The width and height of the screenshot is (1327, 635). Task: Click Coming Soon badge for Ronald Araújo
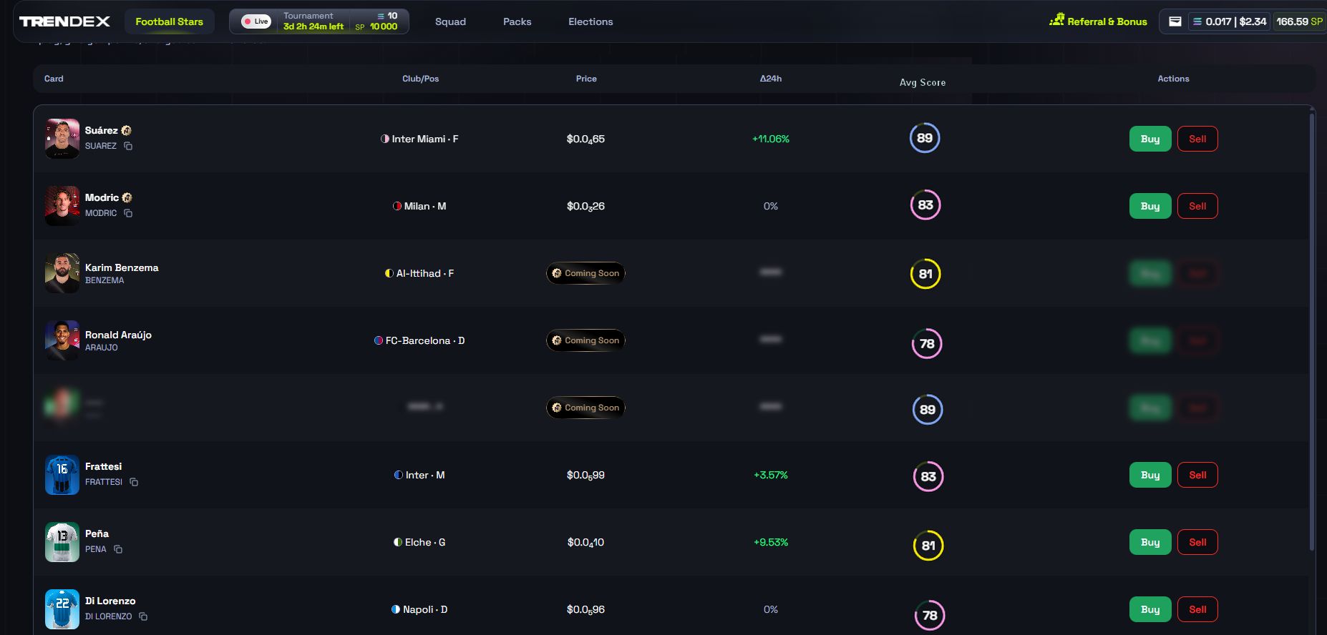(x=585, y=340)
